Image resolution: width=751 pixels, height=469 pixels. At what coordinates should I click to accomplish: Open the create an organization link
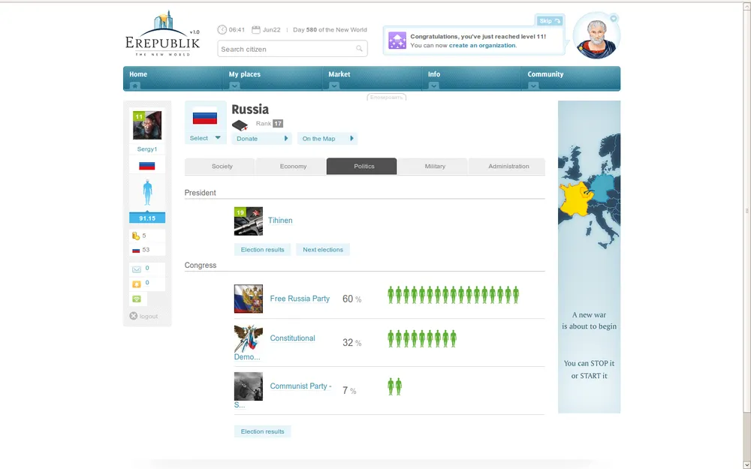coord(482,46)
